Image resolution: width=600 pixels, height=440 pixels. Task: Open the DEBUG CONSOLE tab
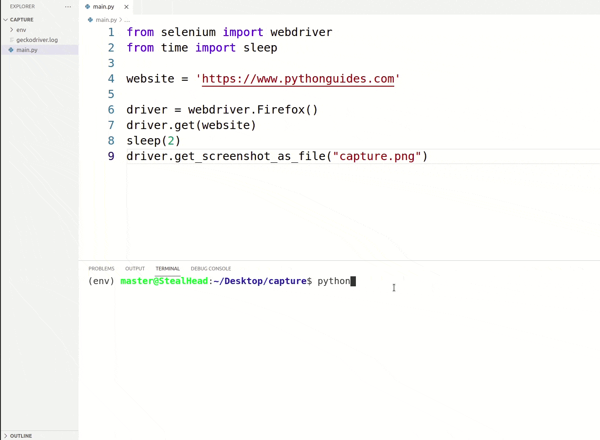click(211, 269)
